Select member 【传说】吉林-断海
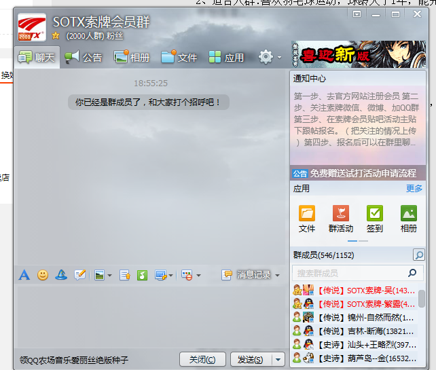Screen dimensions: 436x370 (355, 331)
